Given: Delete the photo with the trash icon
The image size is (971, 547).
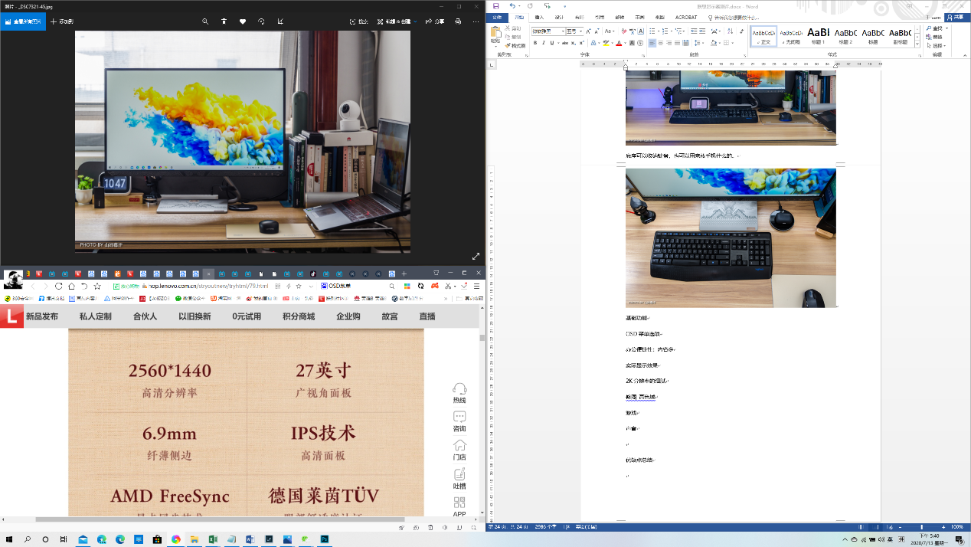Looking at the screenshot, I should (224, 21).
